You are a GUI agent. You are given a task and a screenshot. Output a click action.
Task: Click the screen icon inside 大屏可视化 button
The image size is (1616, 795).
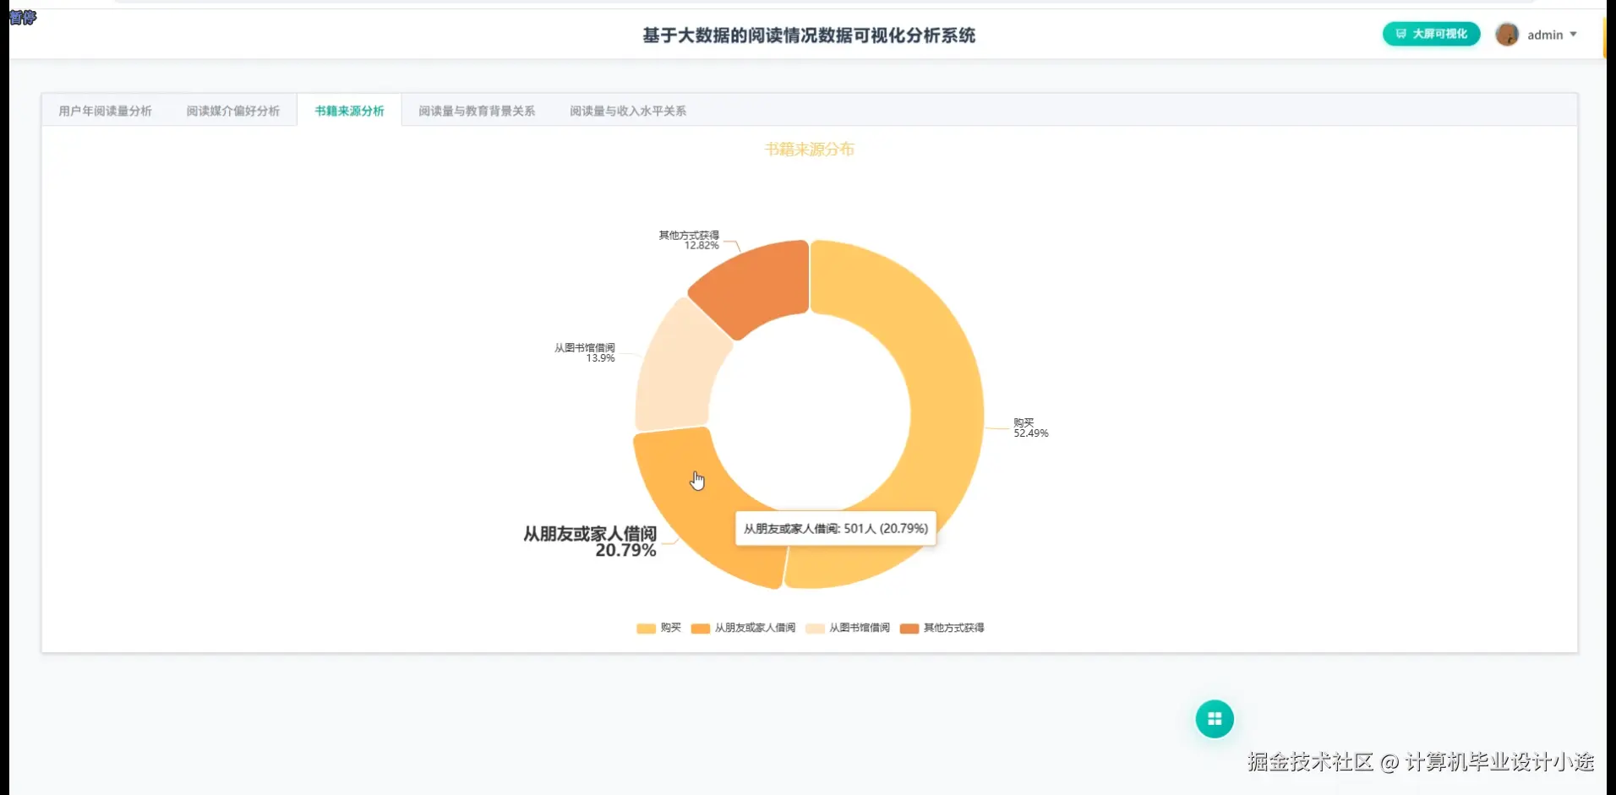click(1400, 34)
